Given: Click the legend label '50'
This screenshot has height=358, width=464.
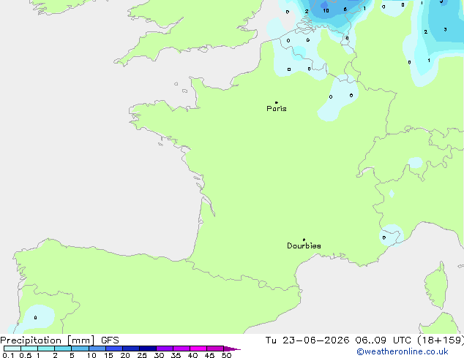Looking at the screenshot, I should [x=226, y=355].
